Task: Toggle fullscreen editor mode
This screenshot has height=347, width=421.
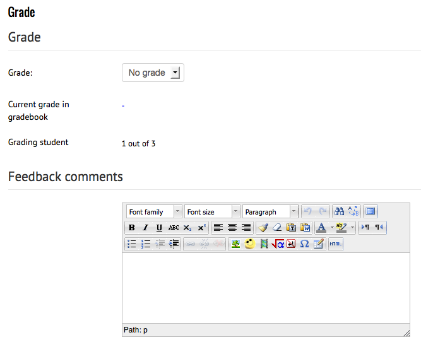Action: [371, 211]
